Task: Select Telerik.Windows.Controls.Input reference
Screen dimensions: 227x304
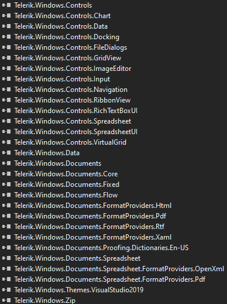Action: click(62, 79)
